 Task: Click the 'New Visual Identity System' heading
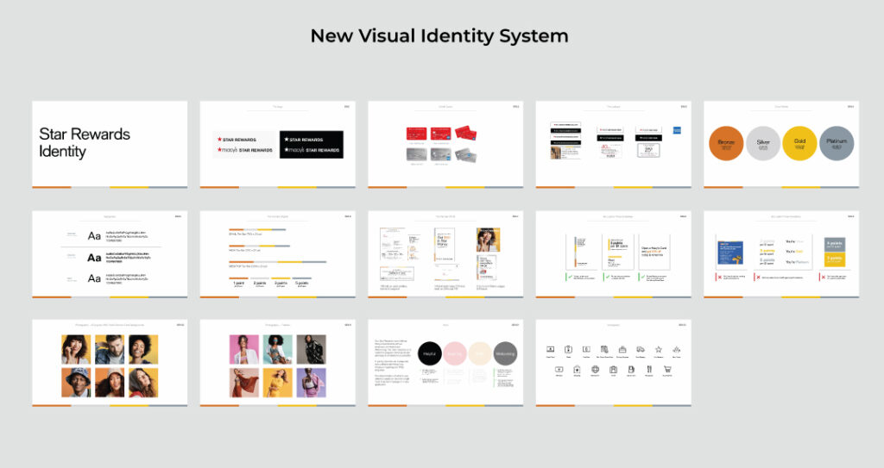click(439, 36)
